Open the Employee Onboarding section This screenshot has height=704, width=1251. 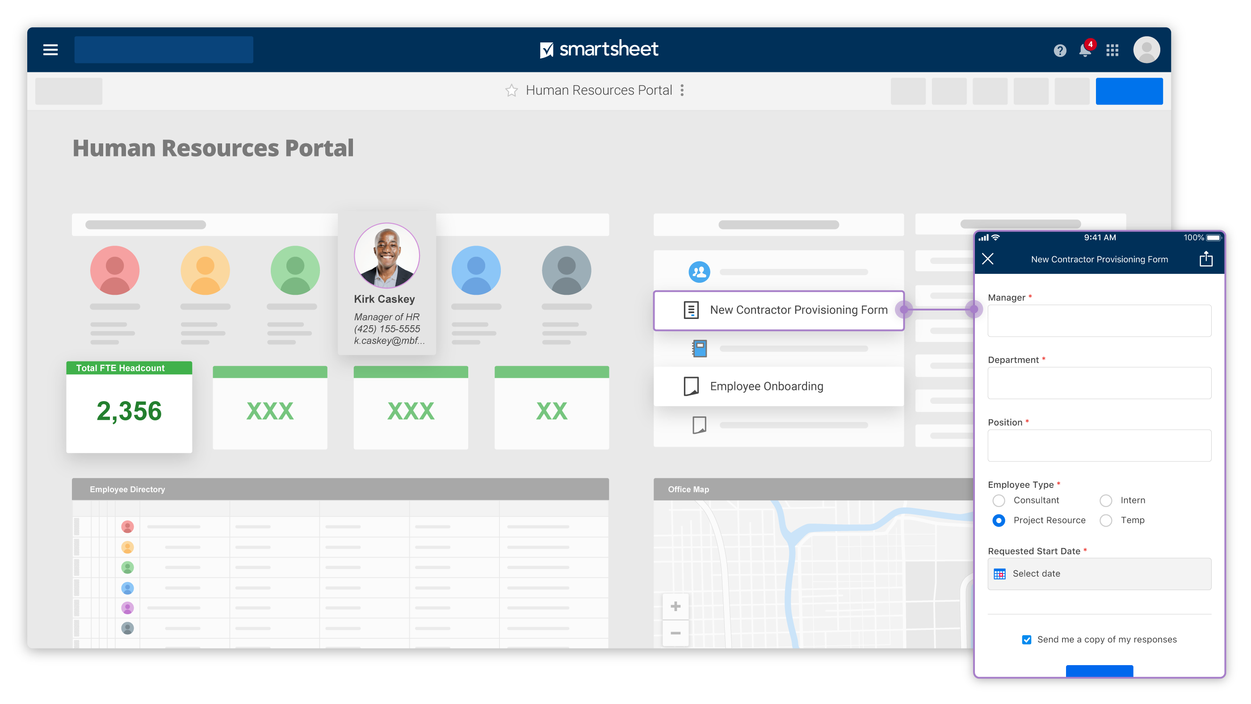[x=766, y=386]
